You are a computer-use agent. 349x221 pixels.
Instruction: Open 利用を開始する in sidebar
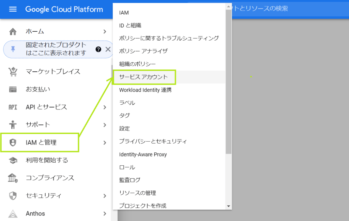point(47,160)
